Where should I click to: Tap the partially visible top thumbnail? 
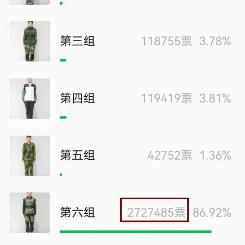click(30, 2)
